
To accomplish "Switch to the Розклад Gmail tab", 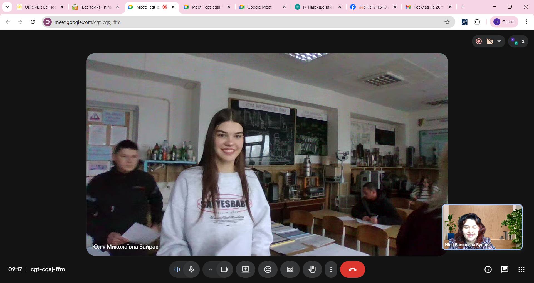I will pyautogui.click(x=427, y=7).
